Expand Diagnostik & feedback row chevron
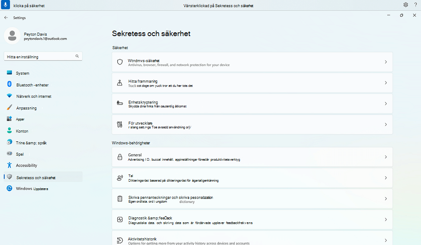 point(386,219)
